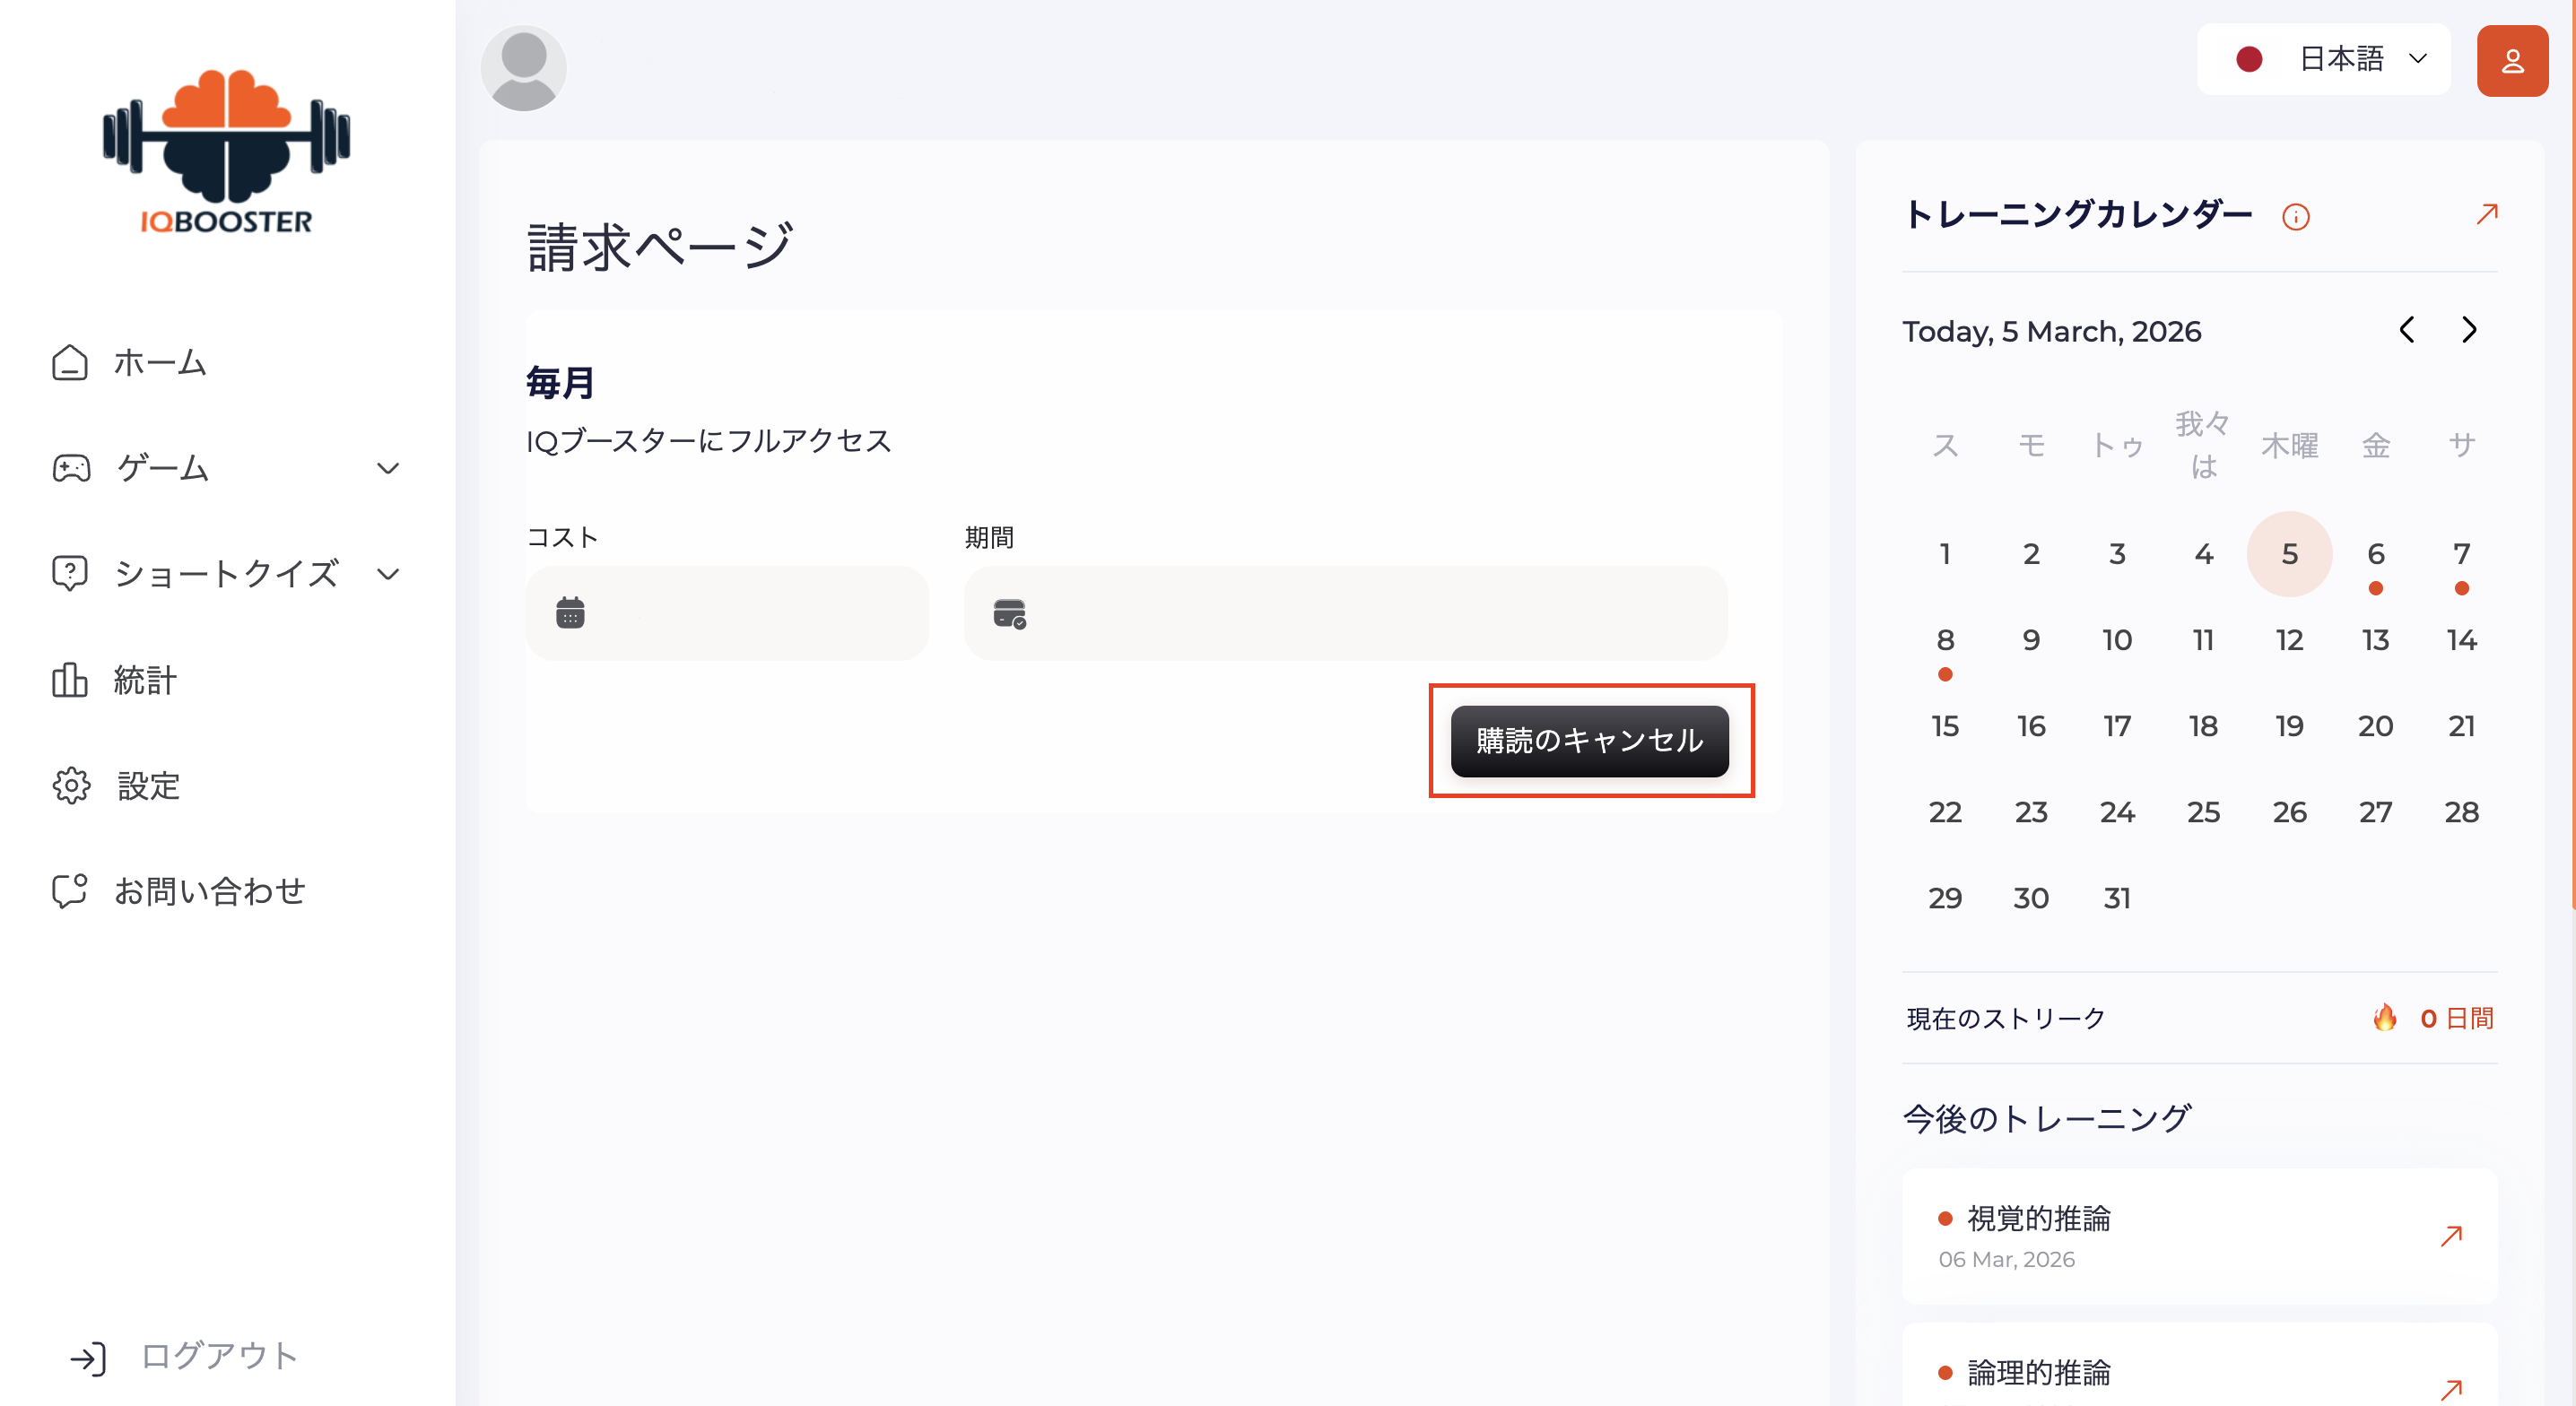Open 視覚的推論 via its arrow link
This screenshot has width=2576, height=1406.
2451,1236
